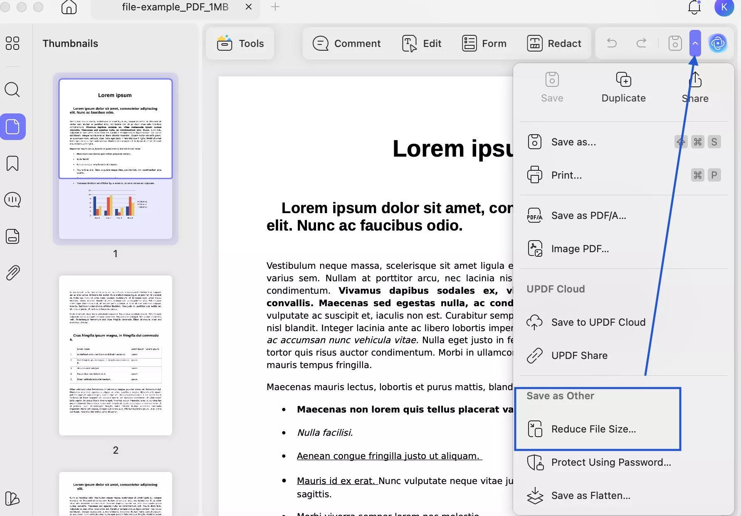Screen dimensions: 741x516
Task: Open the Tools dropdown
Action: tap(240, 43)
